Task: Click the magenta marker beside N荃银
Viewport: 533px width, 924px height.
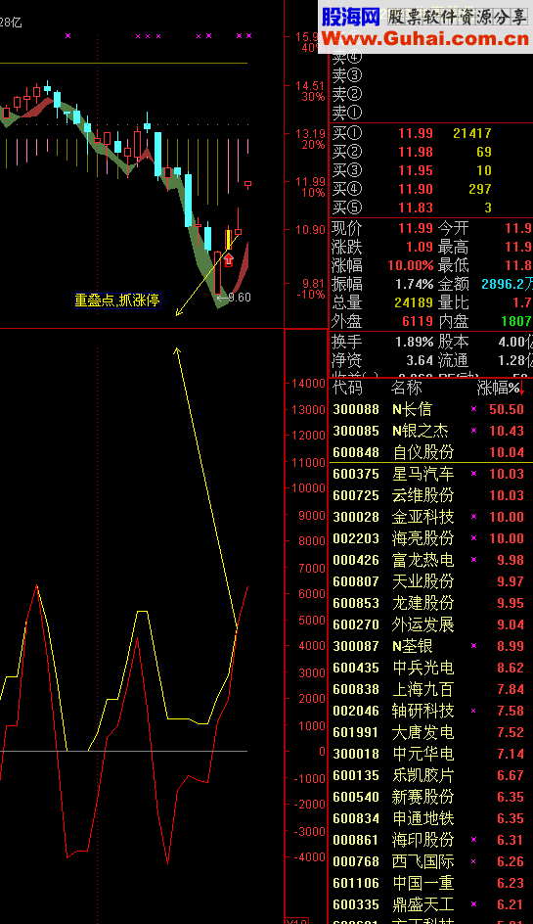Action: 473,646
